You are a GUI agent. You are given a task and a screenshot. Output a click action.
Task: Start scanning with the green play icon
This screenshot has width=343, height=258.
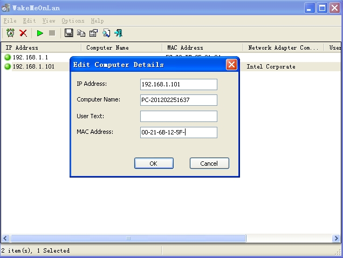pos(40,33)
